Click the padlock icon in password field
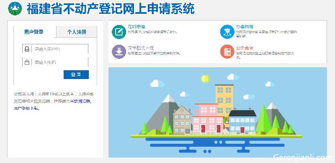 tap(27, 62)
